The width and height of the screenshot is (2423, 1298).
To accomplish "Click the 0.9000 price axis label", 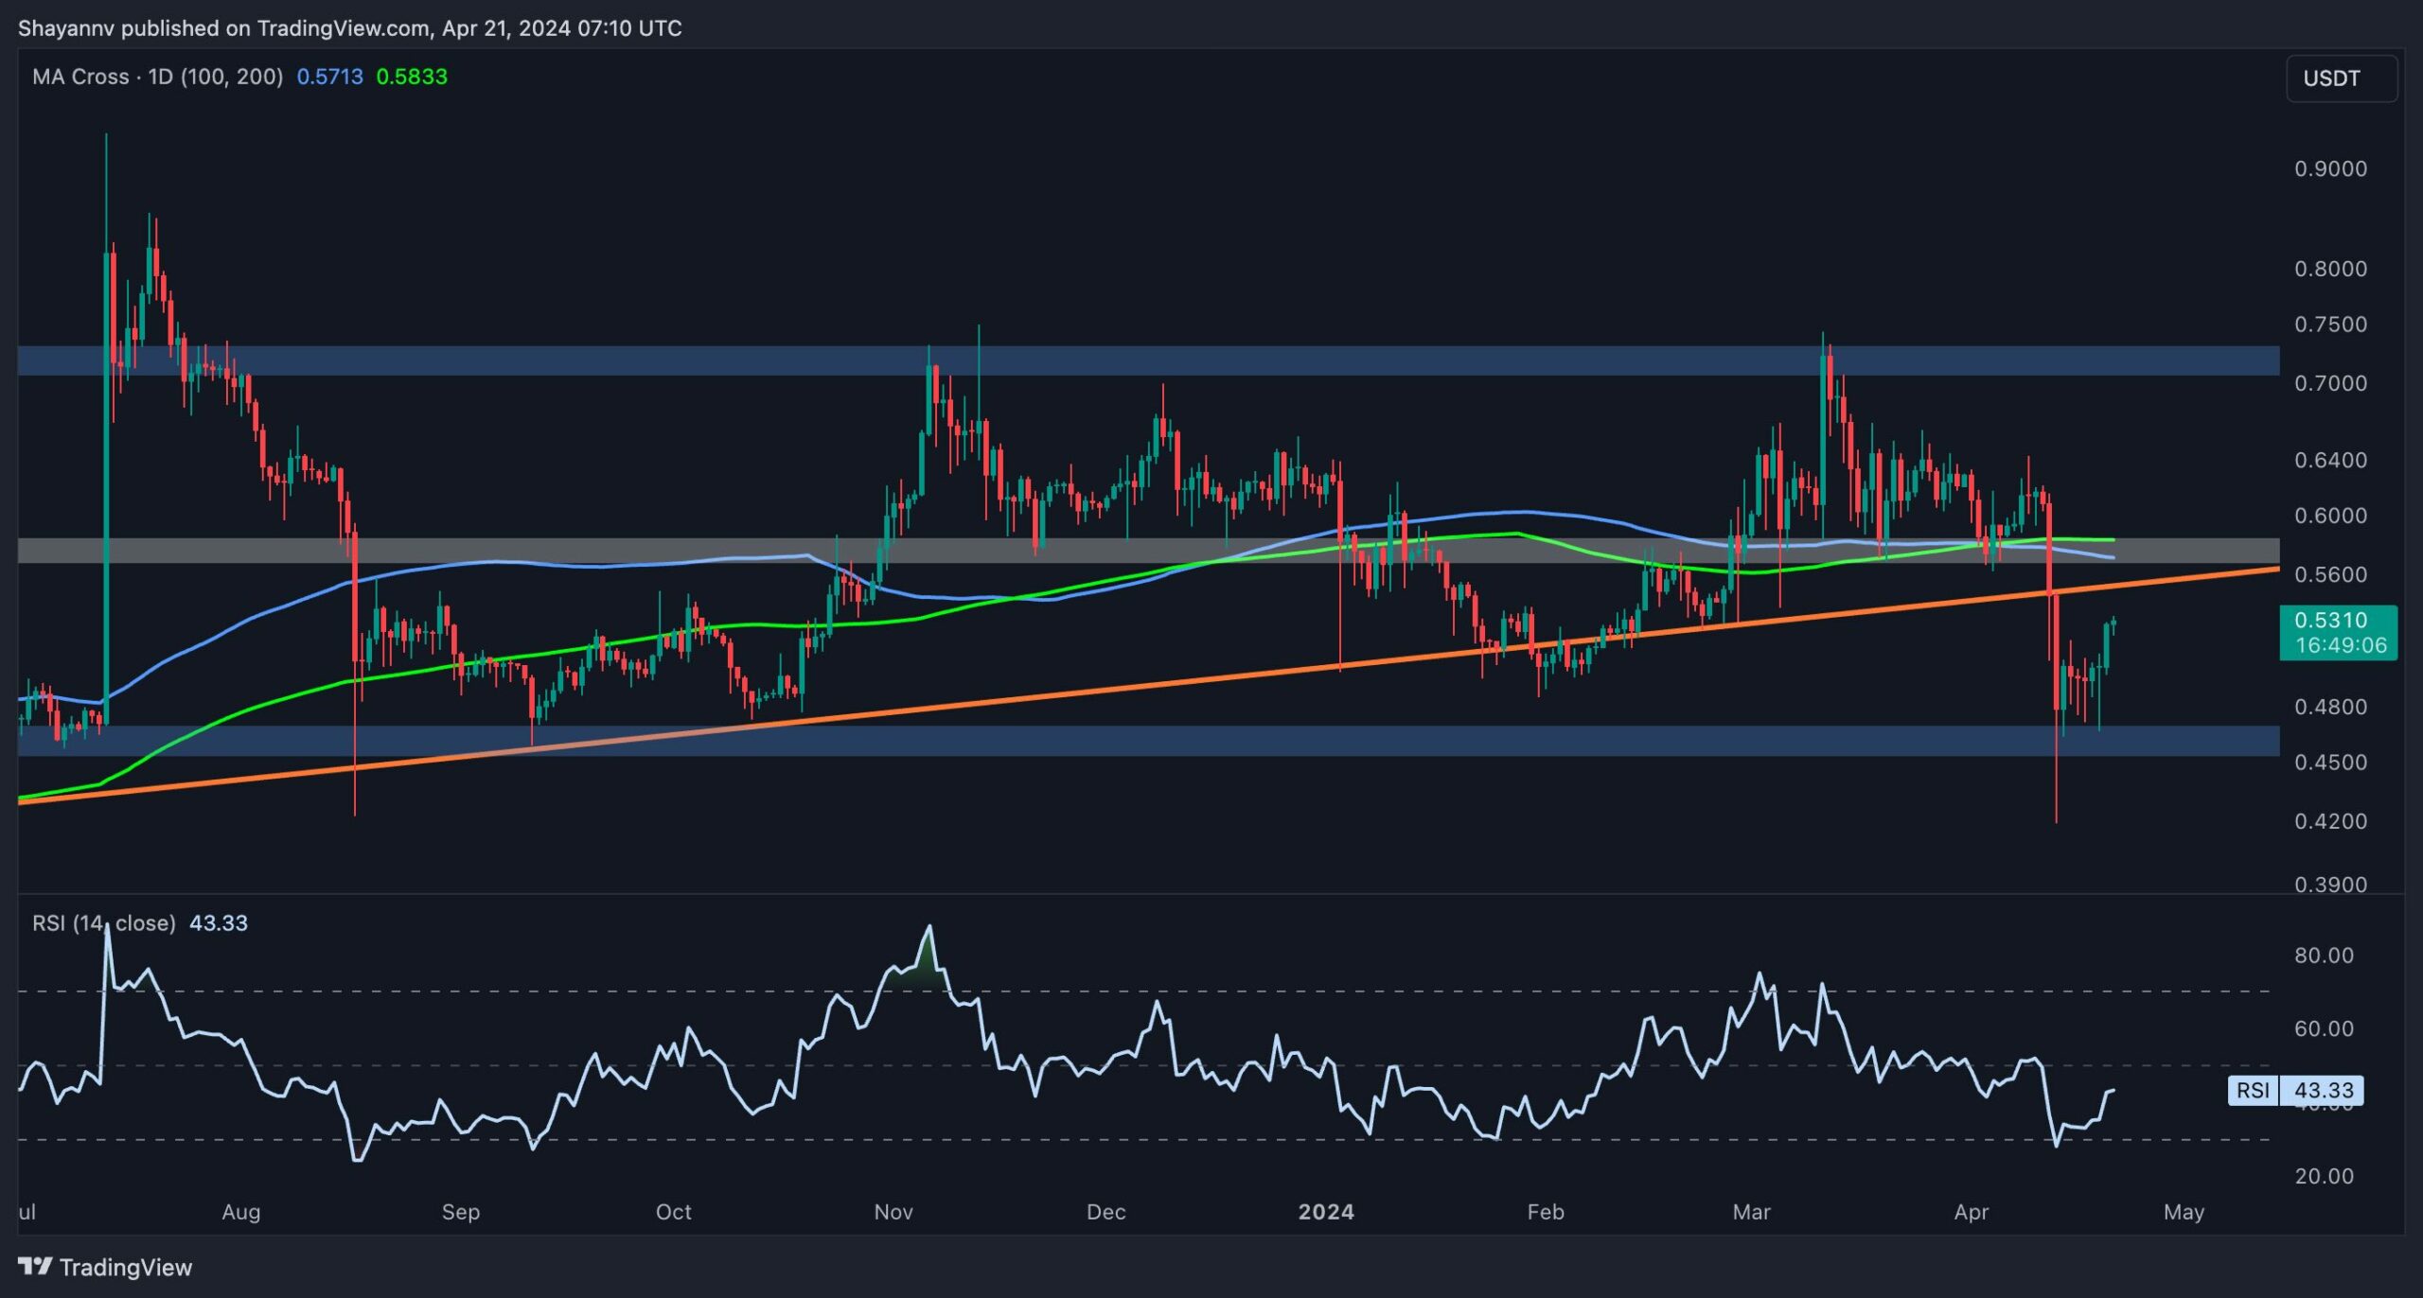I will point(2329,168).
